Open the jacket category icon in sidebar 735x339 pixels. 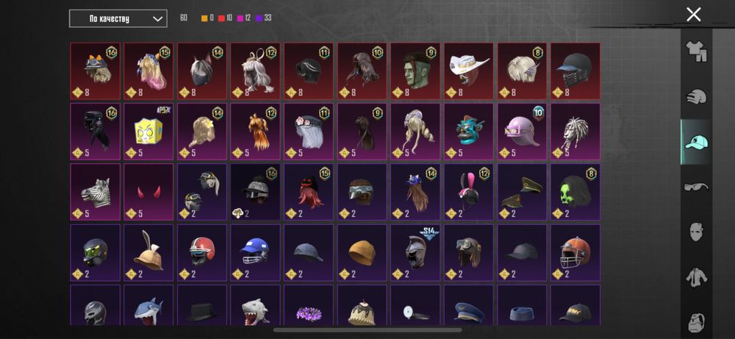(696, 276)
